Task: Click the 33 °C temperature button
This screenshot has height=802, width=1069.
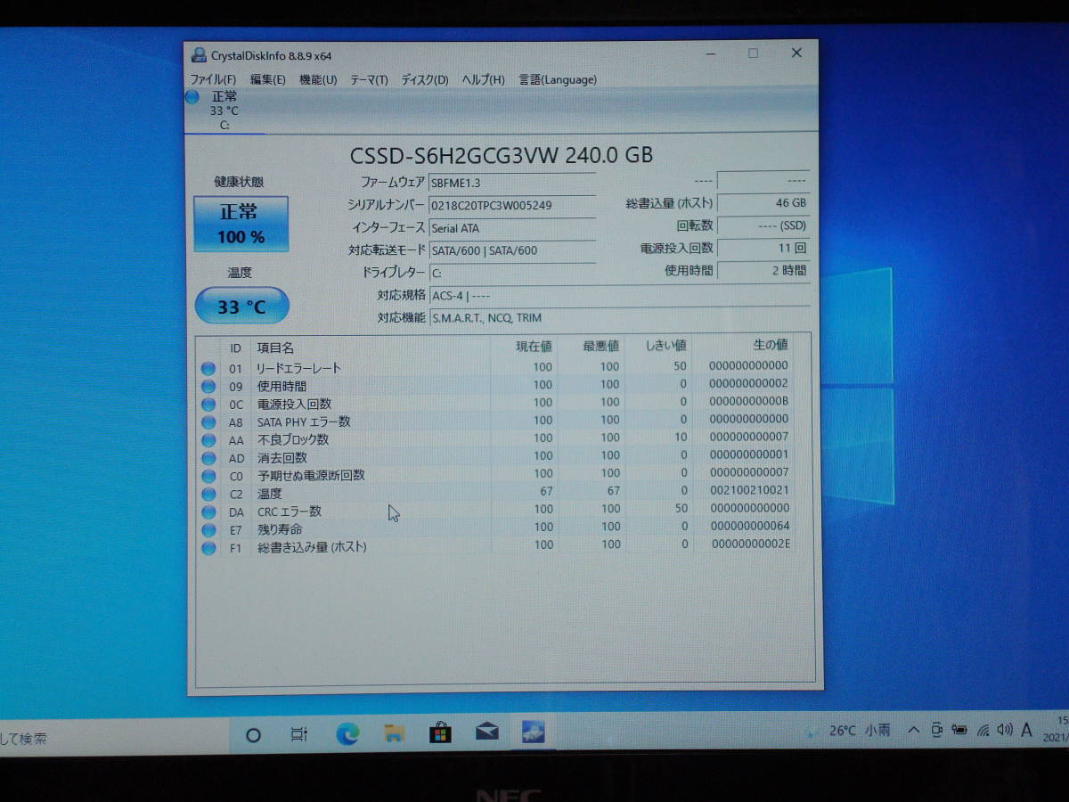Action: point(241,307)
